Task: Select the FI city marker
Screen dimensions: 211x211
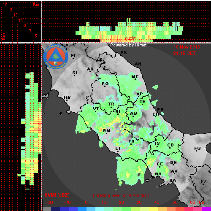Action: pos(73,56)
